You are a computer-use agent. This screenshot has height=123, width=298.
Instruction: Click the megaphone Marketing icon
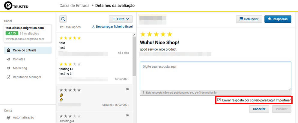click(x=8, y=68)
